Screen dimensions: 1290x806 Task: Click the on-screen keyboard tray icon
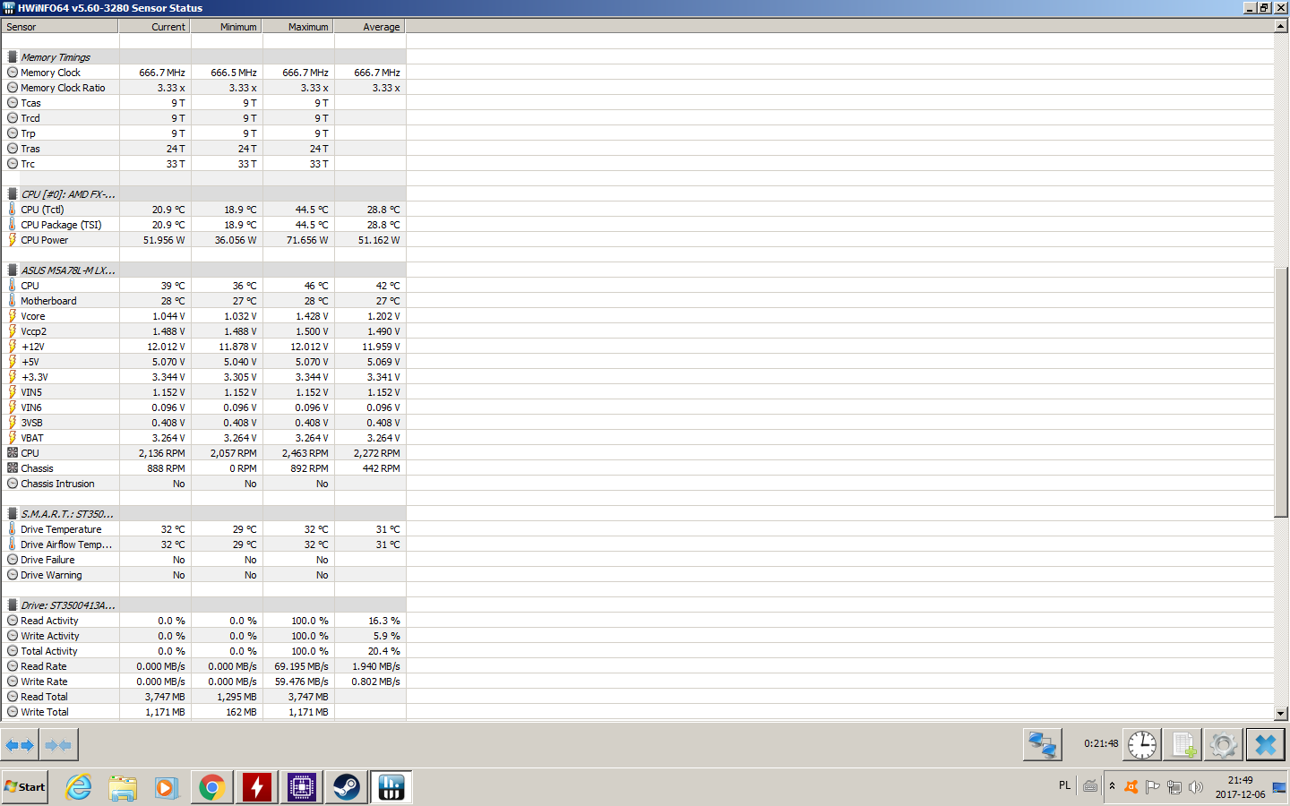tap(1090, 786)
